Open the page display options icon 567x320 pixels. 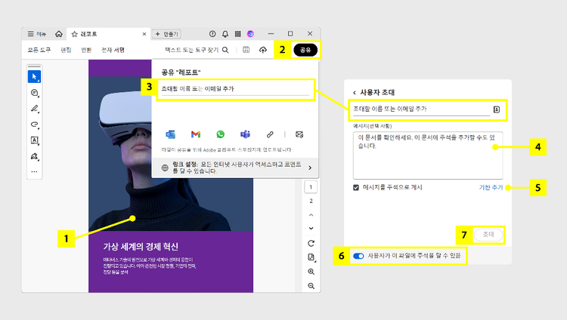pyautogui.click(x=311, y=257)
